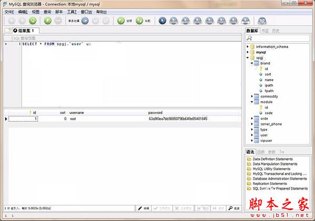The width and height of the screenshot is (315, 221).
Task: Click the new tab sheet icon beside 结果集 1
Action: [x=8, y=30]
